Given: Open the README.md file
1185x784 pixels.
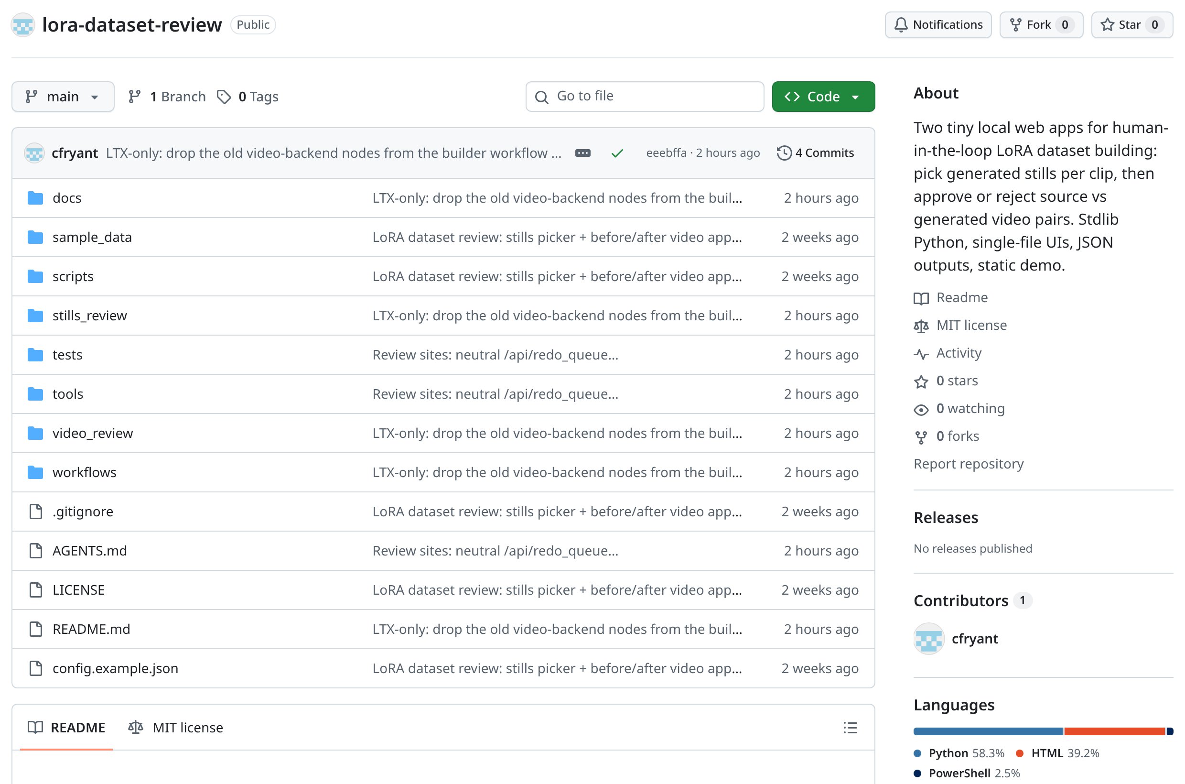Looking at the screenshot, I should tap(91, 629).
